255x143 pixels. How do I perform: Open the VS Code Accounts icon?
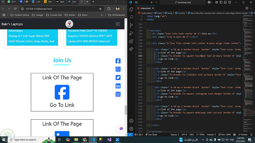click(131, 121)
